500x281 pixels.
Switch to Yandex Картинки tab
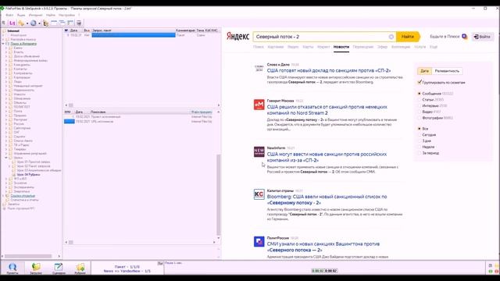276,47
